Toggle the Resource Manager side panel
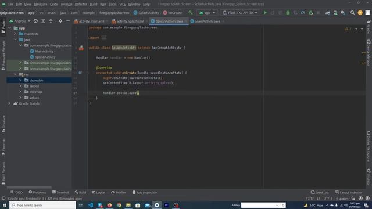The height and width of the screenshot is (209, 372). click(3, 55)
